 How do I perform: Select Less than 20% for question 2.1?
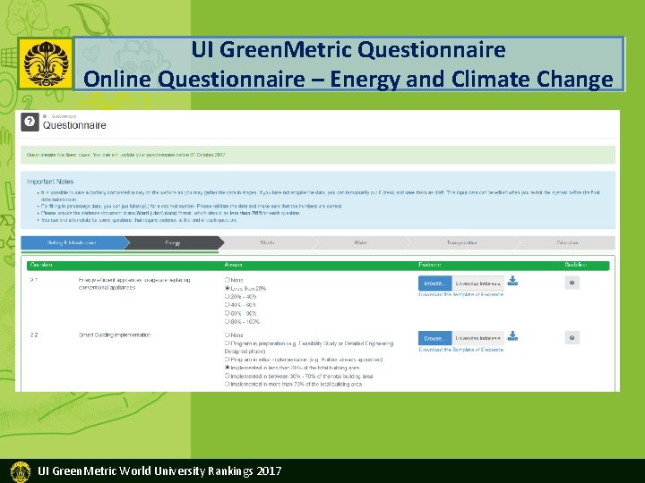227,288
